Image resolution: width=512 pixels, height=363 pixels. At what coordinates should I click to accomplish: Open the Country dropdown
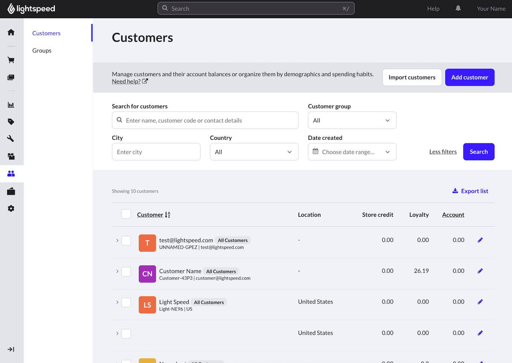point(254,152)
